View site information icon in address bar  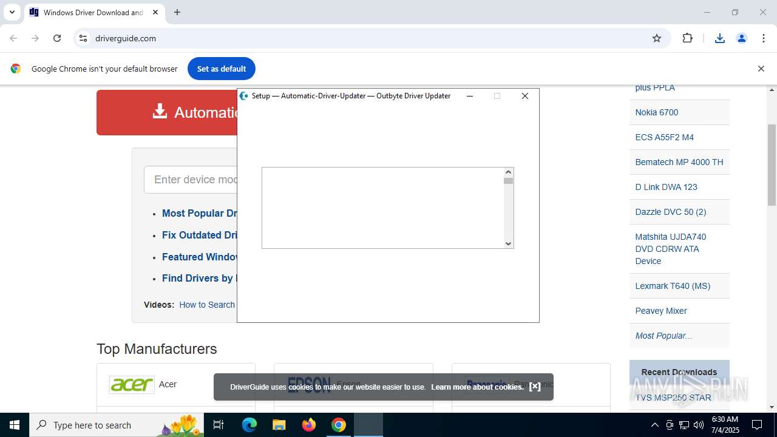pyautogui.click(x=83, y=38)
